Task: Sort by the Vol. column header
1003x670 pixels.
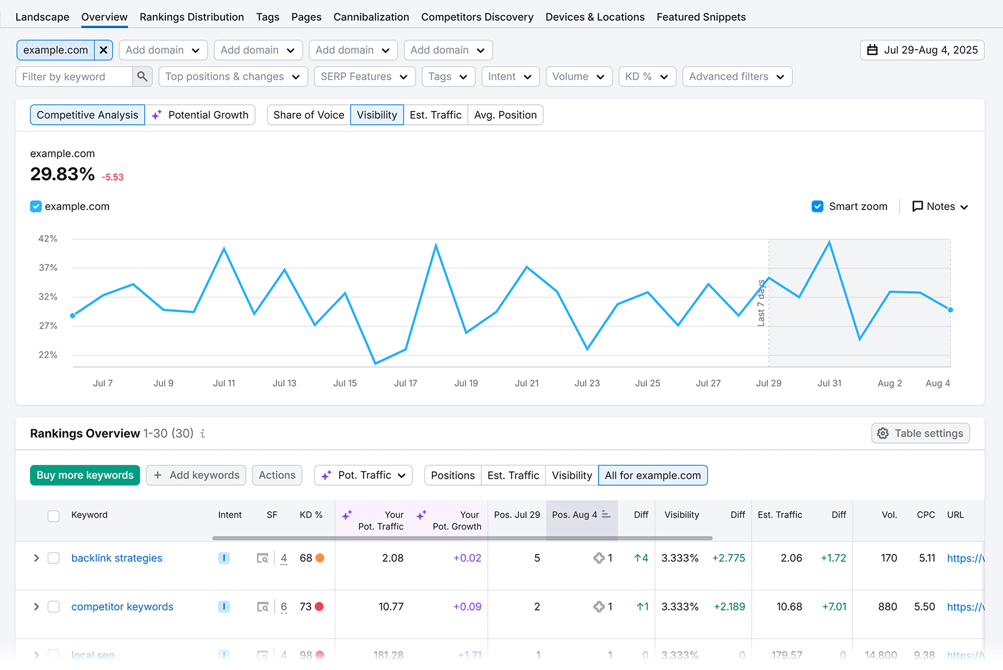Action: 889,515
